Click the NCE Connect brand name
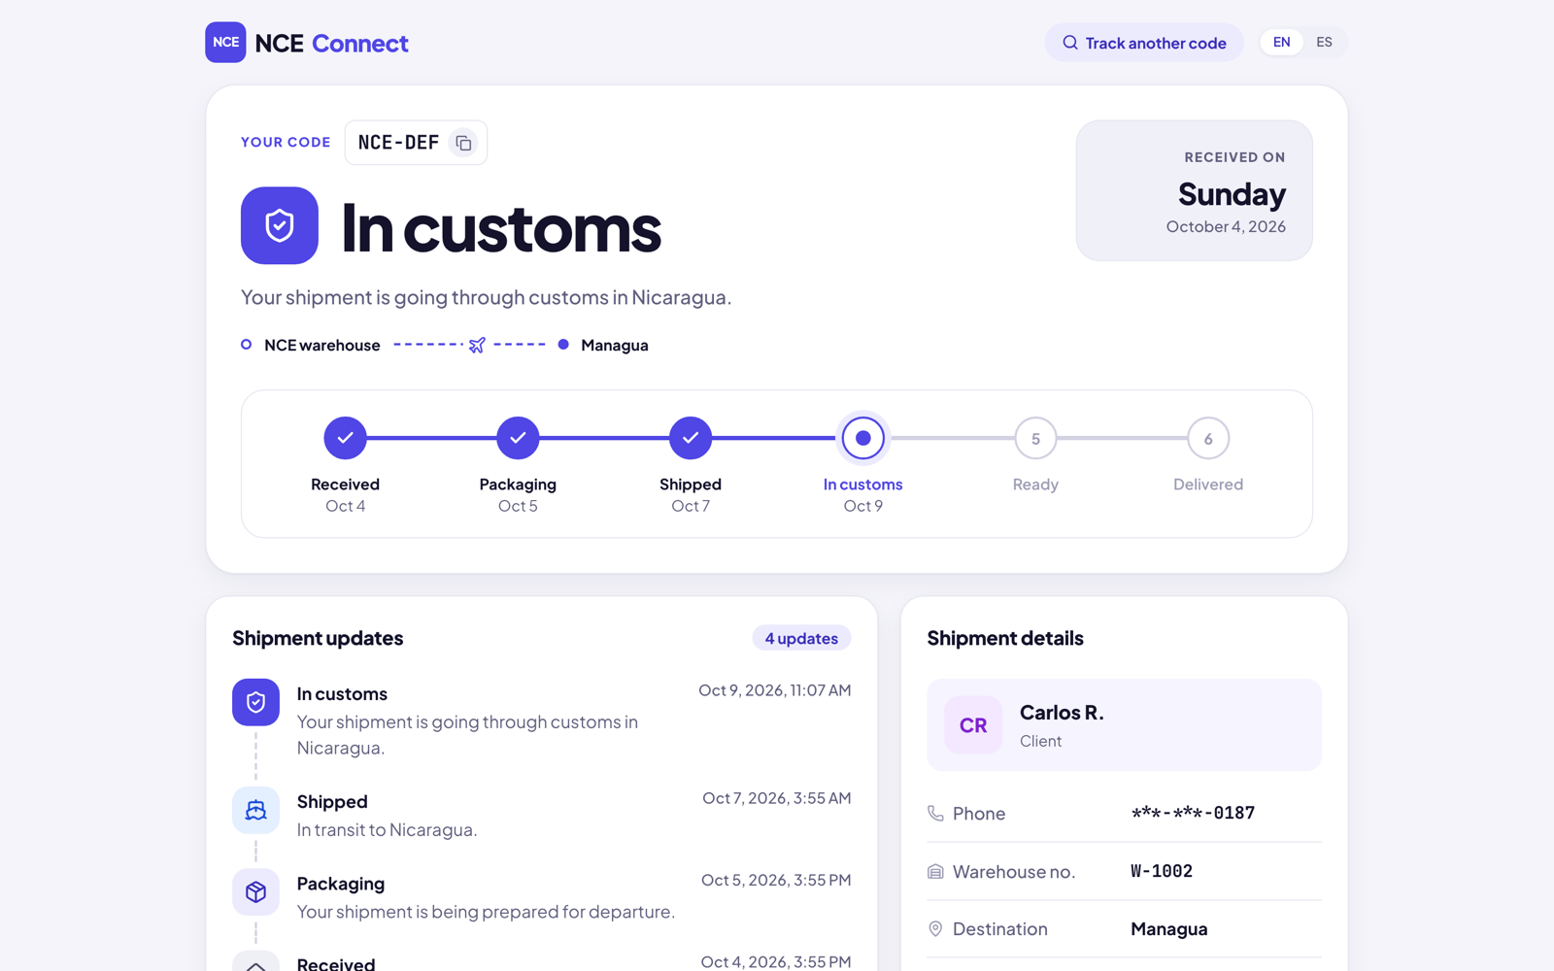The width and height of the screenshot is (1554, 971). pyautogui.click(x=332, y=44)
